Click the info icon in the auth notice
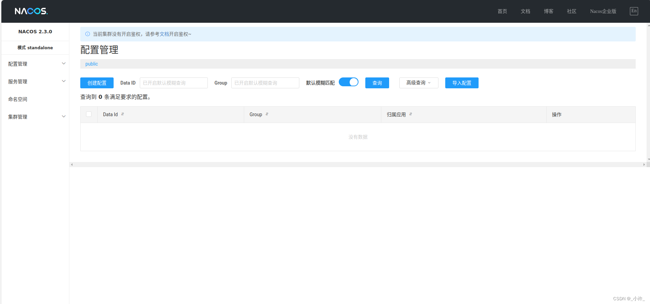 [87, 34]
